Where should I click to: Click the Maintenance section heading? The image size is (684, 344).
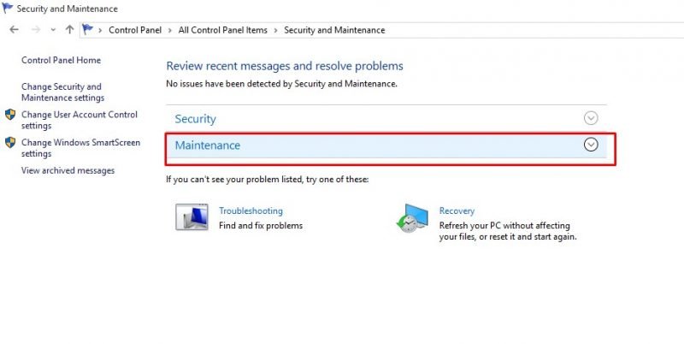coord(208,145)
